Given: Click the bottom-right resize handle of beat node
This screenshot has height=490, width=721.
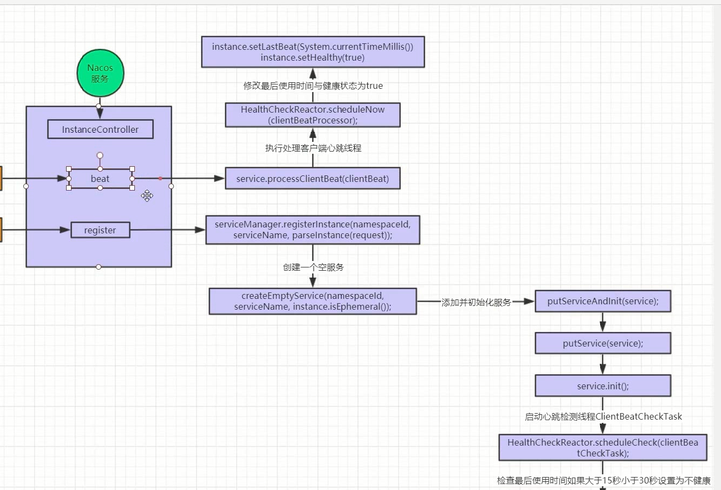Looking at the screenshot, I should point(132,188).
